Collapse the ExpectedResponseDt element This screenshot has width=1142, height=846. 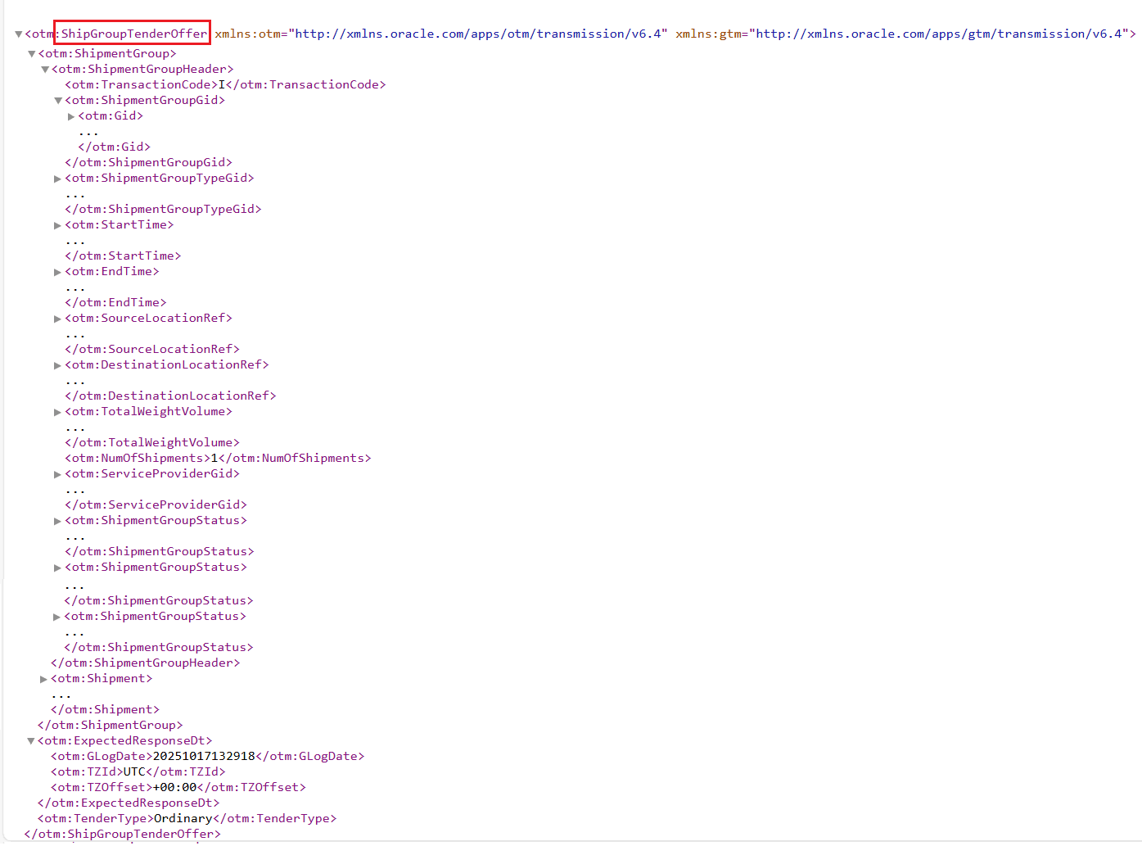[30, 740]
